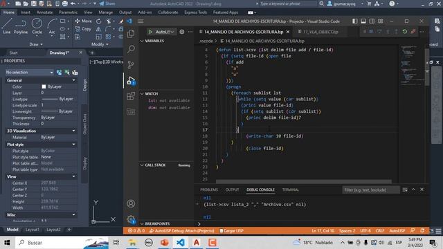Viewport: 443px width, 249px height.
Task: Open VS Code Manage gear icon
Action: point(131,219)
